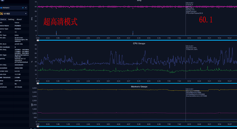Image resolution: width=237 pixels, height=129 pixels.
Task: Click the 6:03 time label under CPU chart
Action: point(149,81)
